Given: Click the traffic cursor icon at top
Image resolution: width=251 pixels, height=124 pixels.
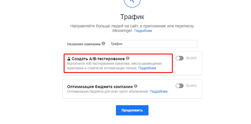Looking at the screenshot, I should click(x=132, y=2).
